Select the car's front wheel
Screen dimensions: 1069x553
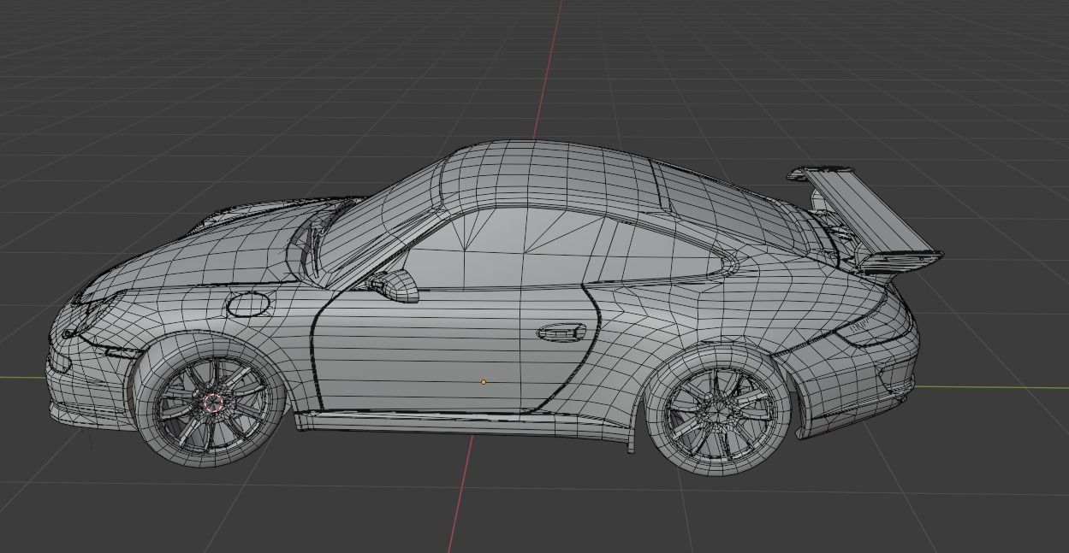pos(210,400)
